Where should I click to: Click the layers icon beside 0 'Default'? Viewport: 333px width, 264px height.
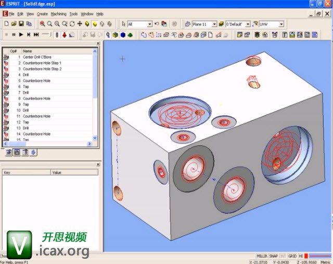(221, 24)
